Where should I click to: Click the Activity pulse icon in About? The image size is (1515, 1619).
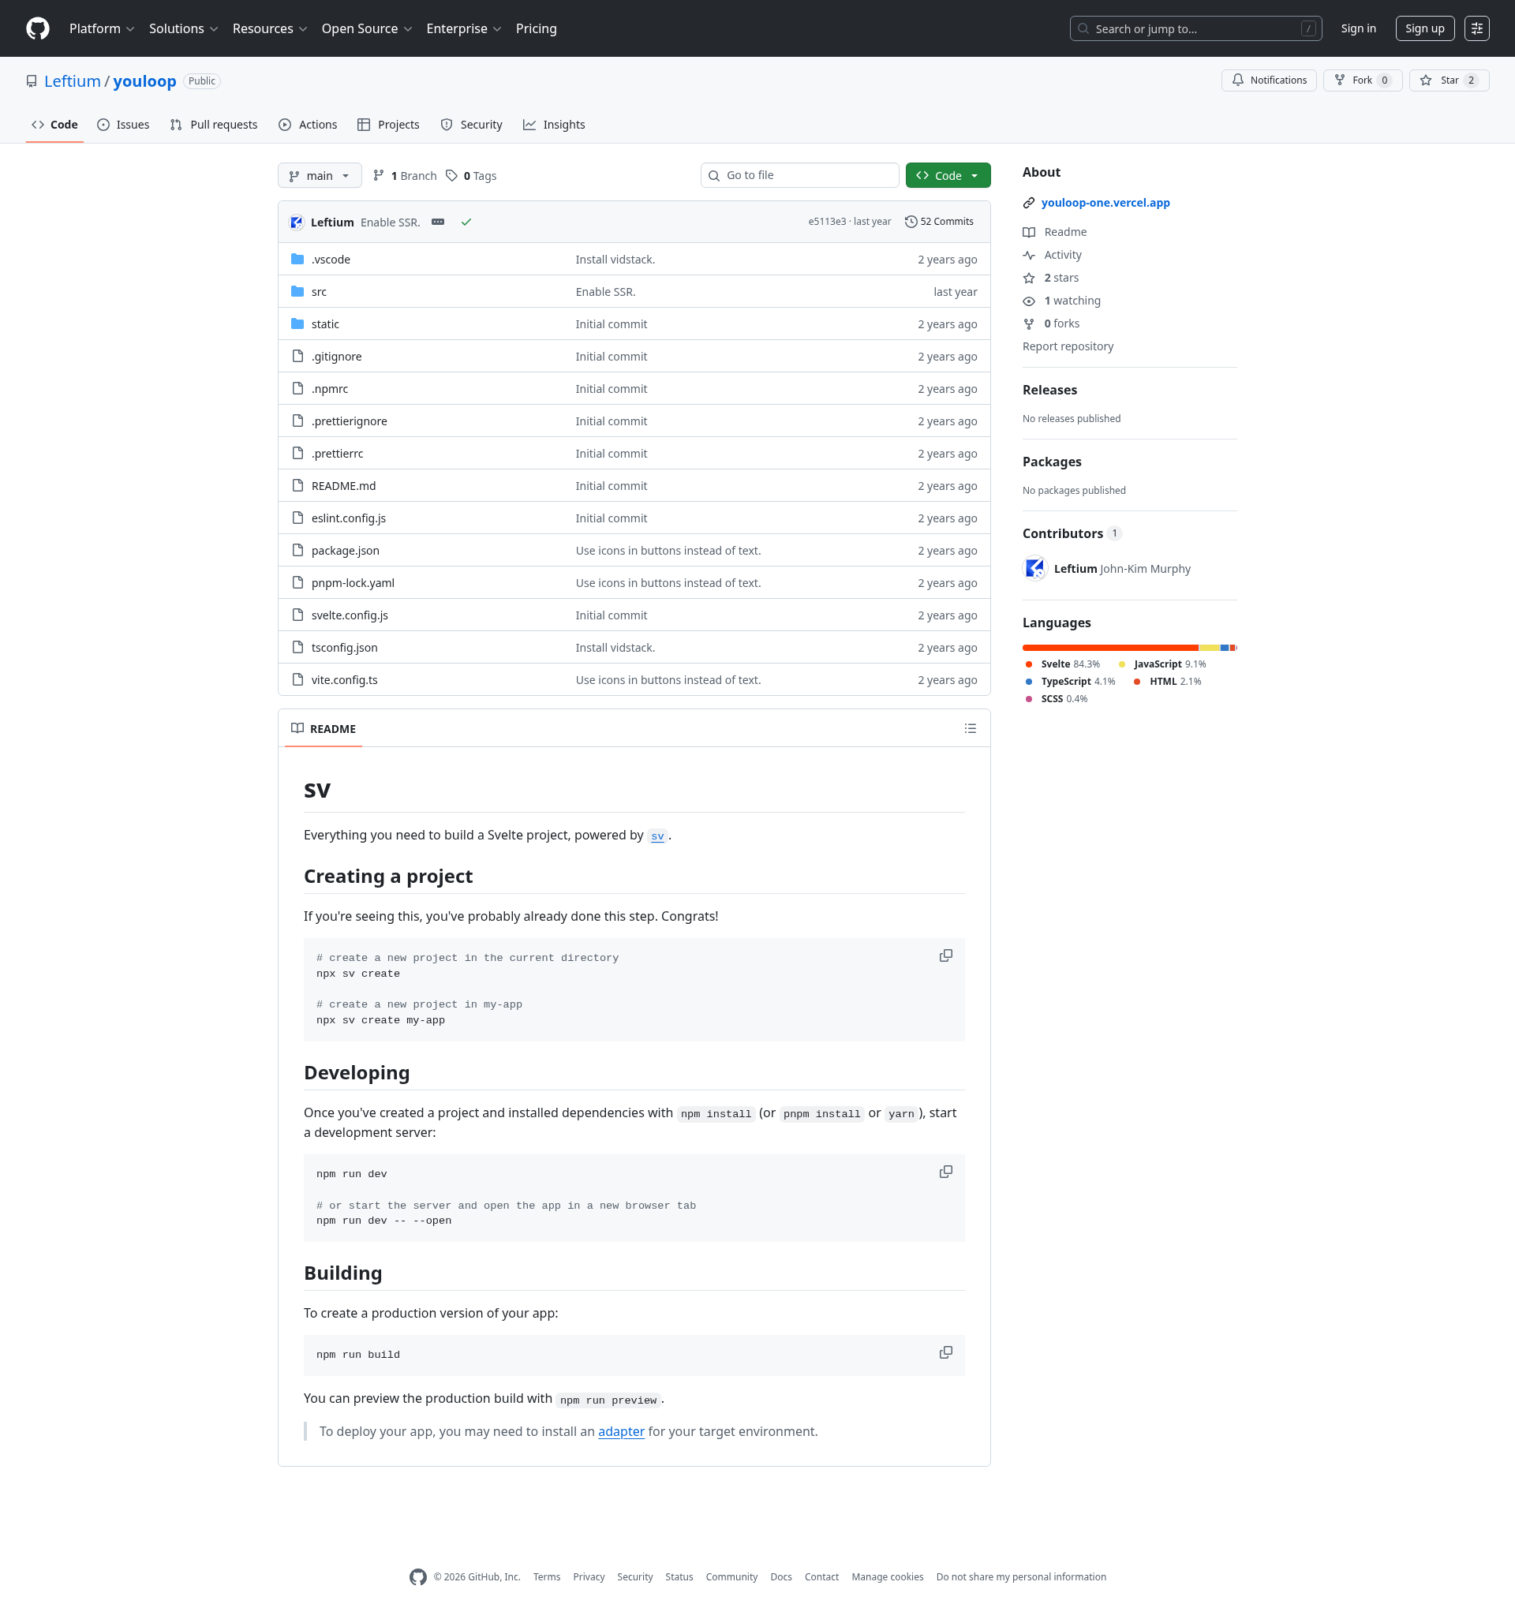point(1029,255)
